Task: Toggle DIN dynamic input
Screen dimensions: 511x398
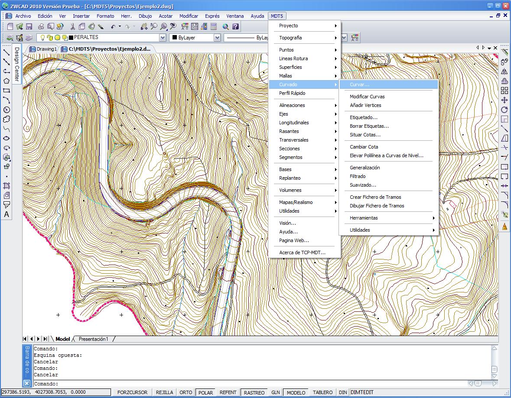Action: 343,392
